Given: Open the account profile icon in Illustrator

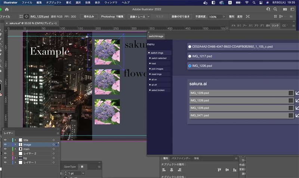Looking at the screenshot, I should [x=268, y=9].
